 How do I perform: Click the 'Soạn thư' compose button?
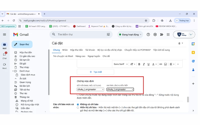[22, 44]
